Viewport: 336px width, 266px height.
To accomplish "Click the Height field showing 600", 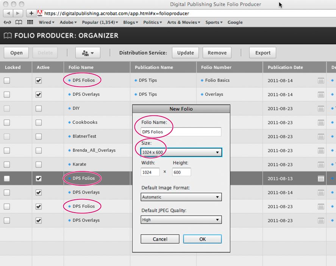I will [181, 172].
